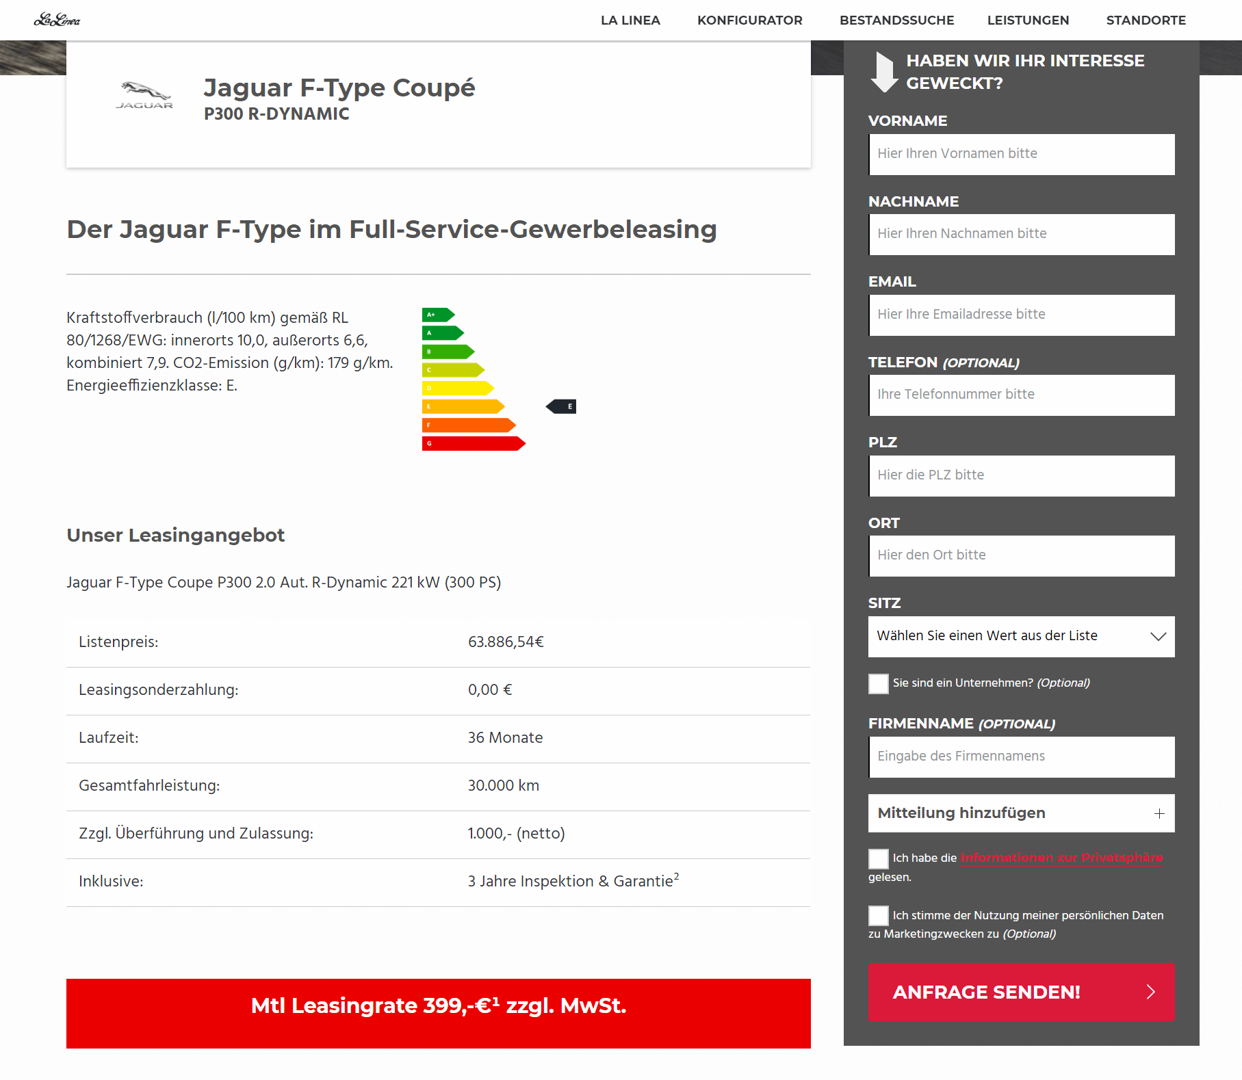Click the ANFRAGE SENDEN! button

click(x=1022, y=992)
